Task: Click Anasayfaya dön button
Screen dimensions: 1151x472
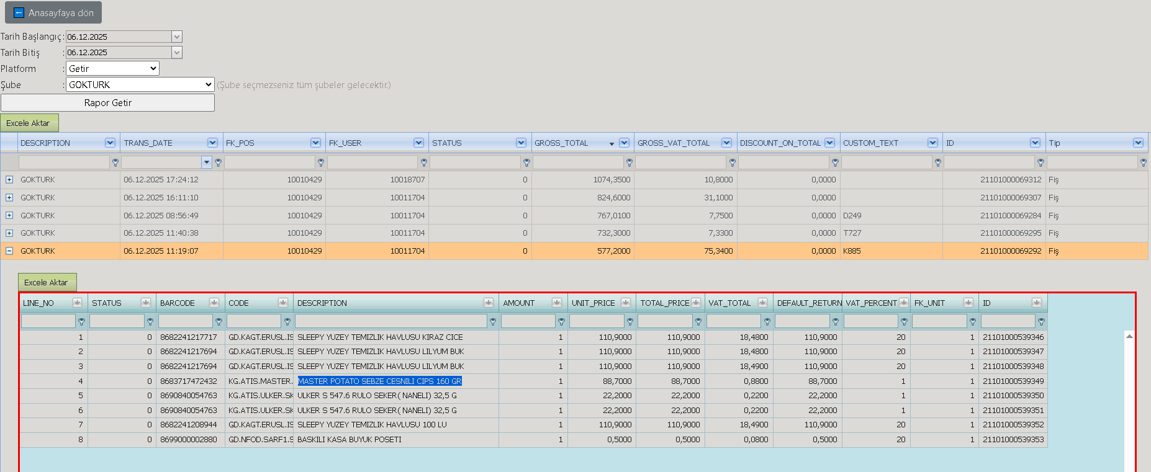Action: pyautogui.click(x=53, y=13)
